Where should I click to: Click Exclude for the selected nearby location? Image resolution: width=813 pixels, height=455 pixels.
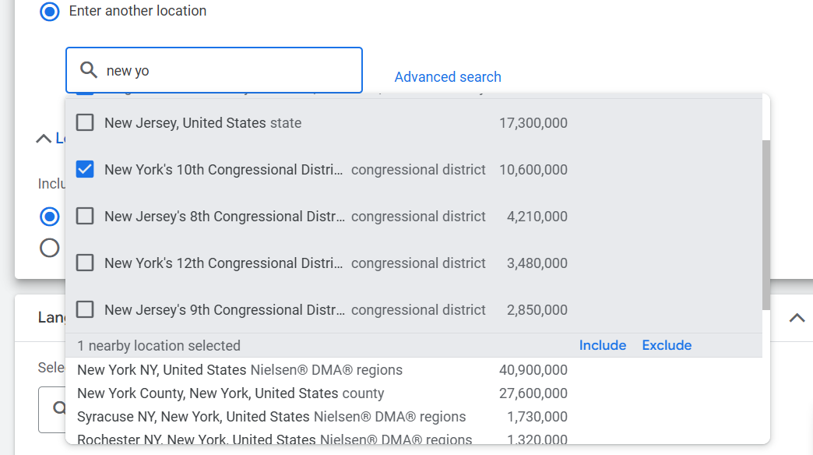(x=667, y=345)
